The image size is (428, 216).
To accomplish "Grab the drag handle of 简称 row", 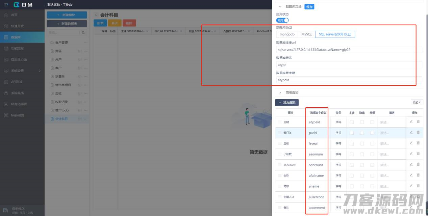I will (x=280, y=186).
